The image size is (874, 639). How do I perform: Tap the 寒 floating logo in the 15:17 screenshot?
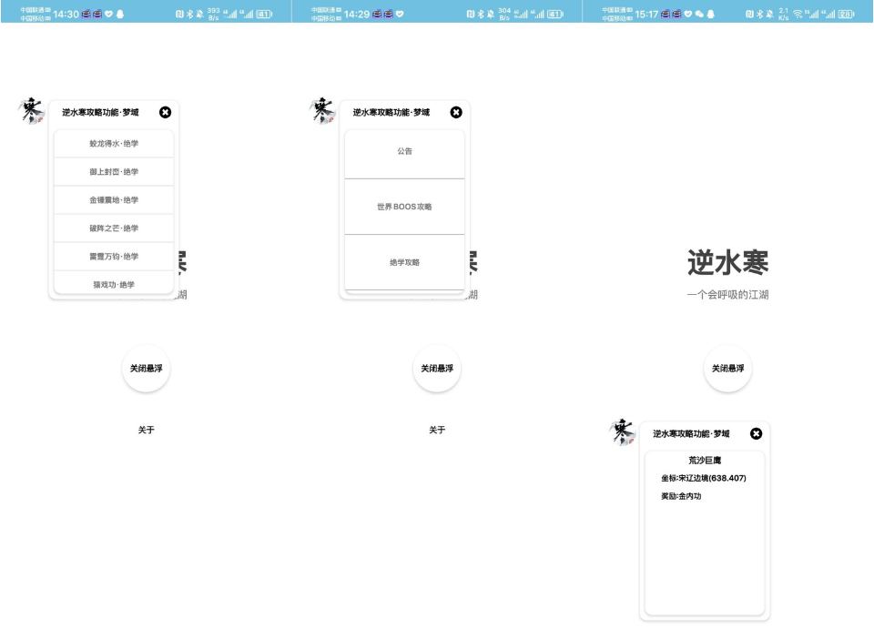pos(623,431)
